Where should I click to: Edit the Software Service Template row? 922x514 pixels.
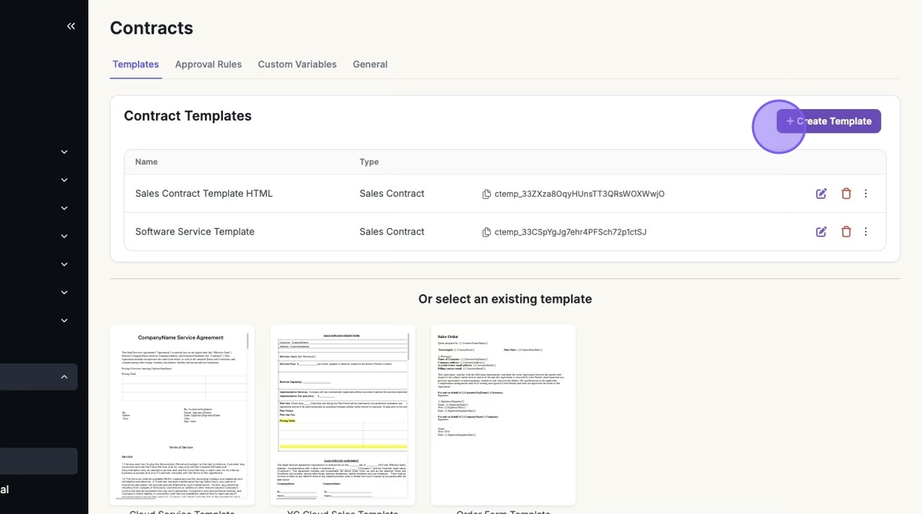click(x=821, y=232)
